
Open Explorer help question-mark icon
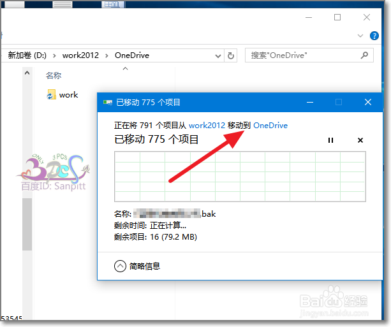[x=374, y=36]
